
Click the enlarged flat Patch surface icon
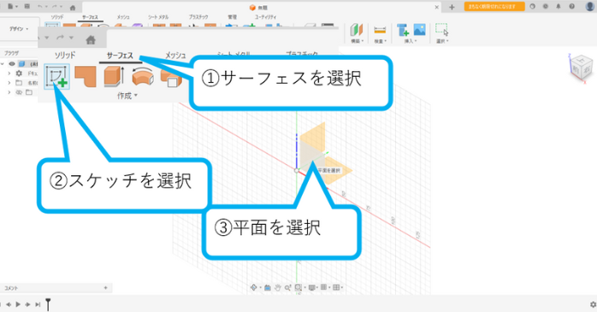(86, 76)
